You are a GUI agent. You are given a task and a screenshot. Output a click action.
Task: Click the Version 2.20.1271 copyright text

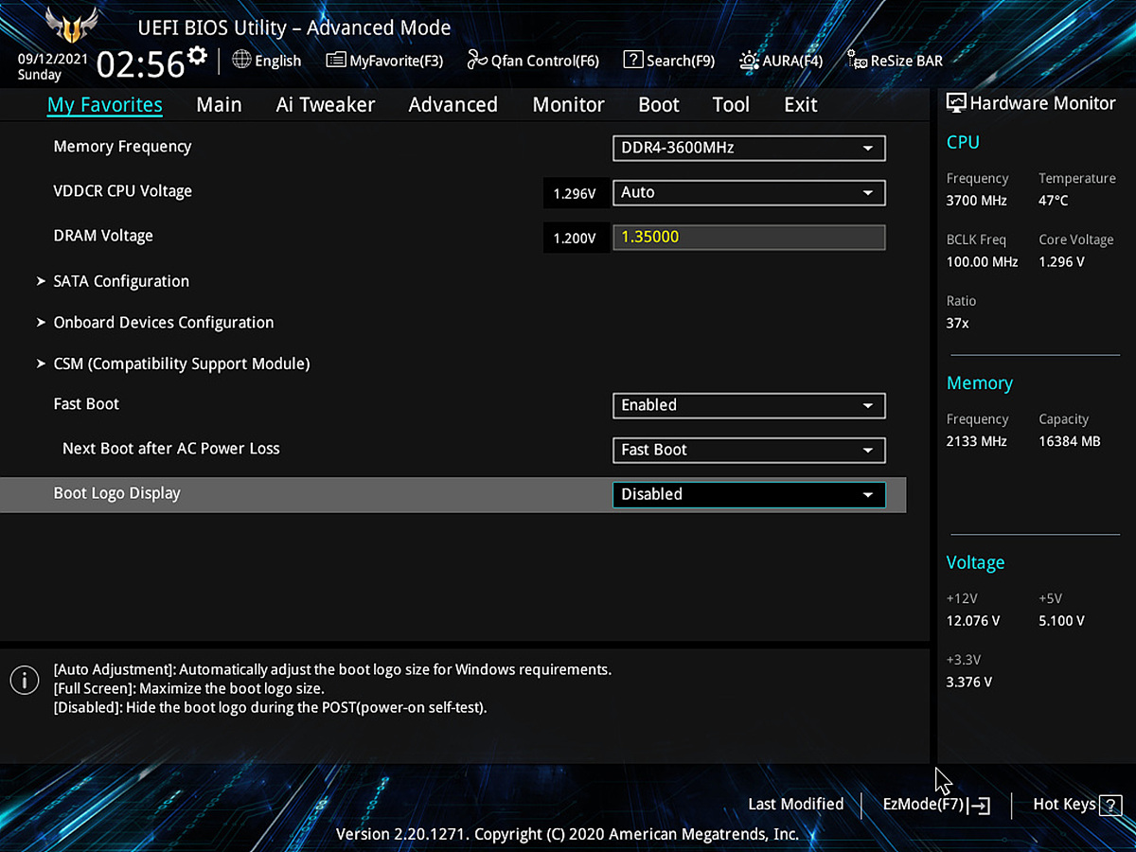coord(568,834)
